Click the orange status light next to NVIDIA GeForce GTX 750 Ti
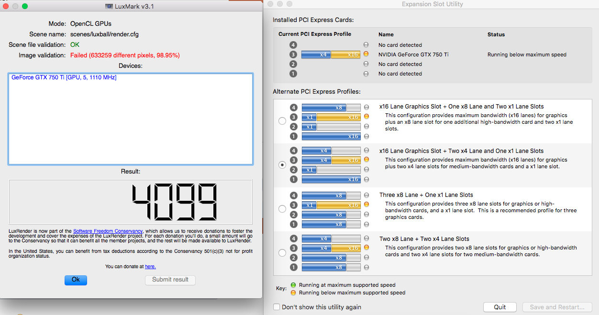Viewport: 599px width, 315px height. click(366, 54)
